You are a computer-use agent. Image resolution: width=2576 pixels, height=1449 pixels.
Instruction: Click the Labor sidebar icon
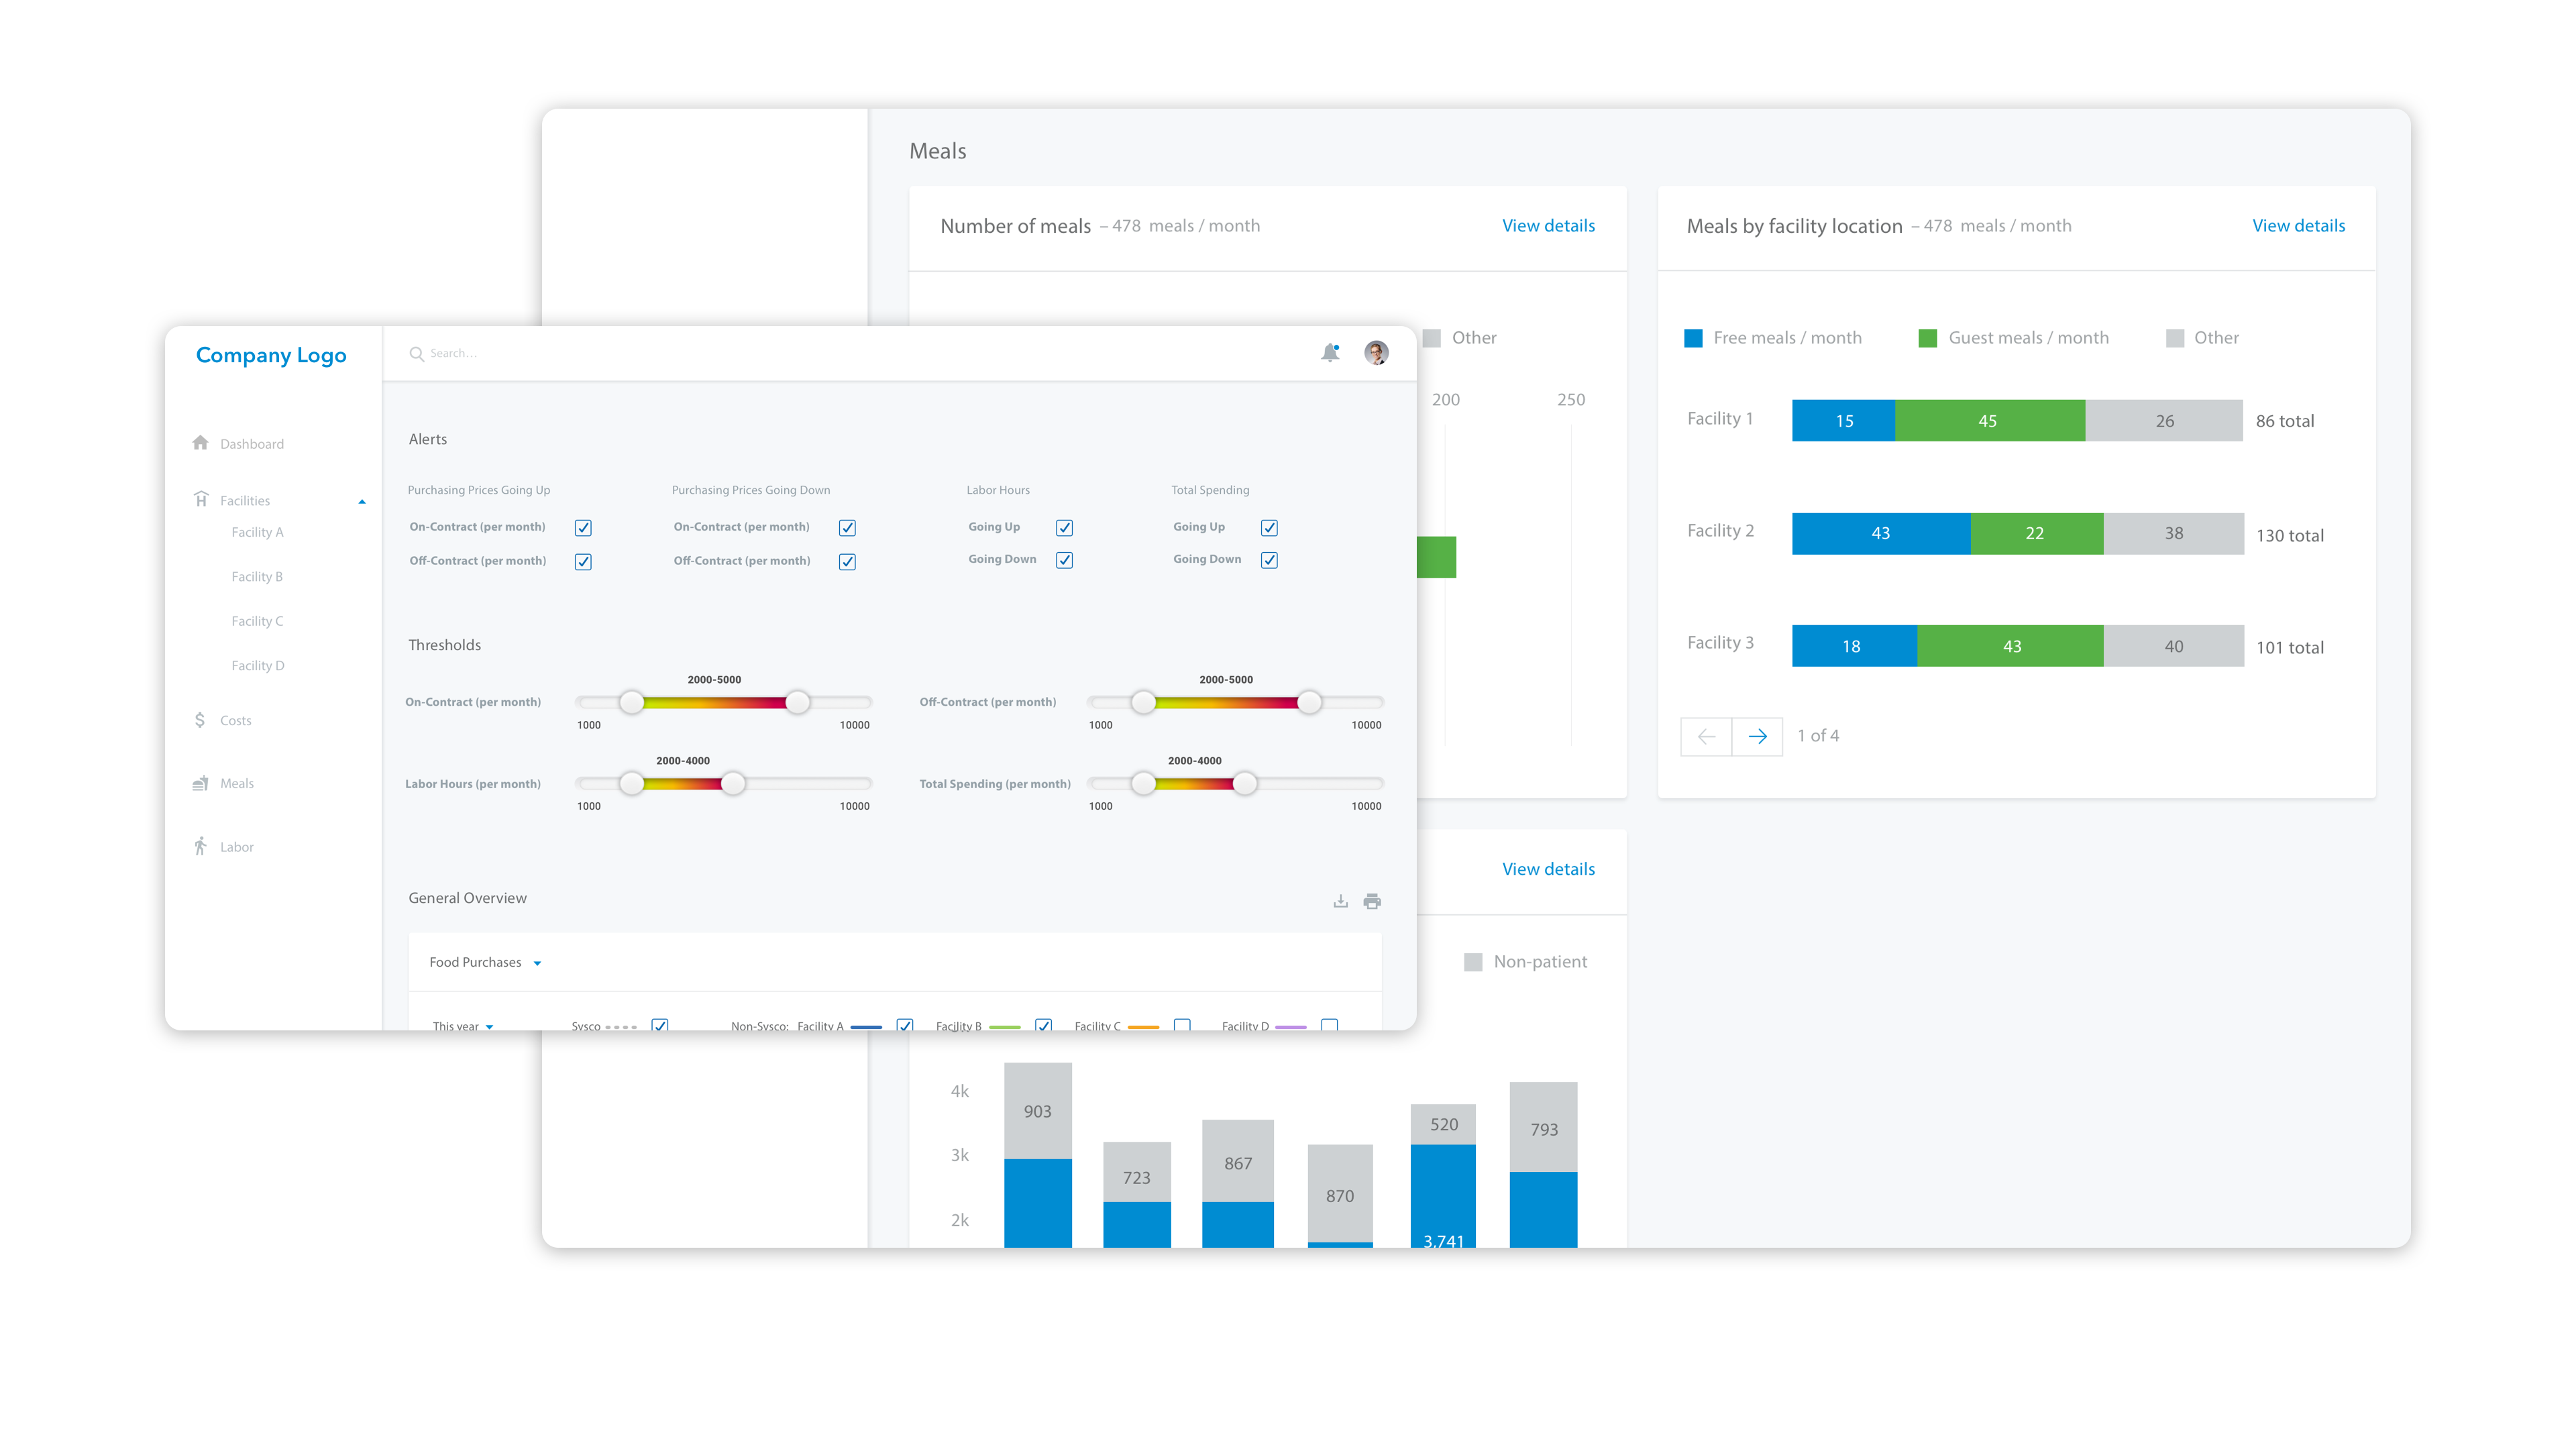[x=200, y=847]
